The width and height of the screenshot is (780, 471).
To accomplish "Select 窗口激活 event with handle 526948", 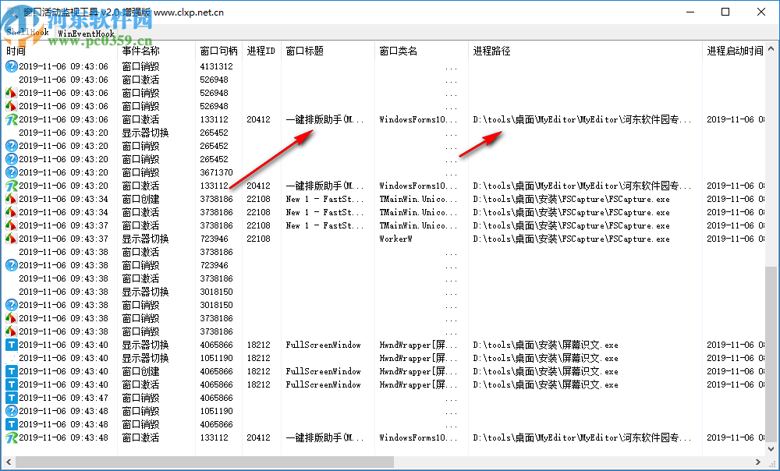I will [x=140, y=80].
